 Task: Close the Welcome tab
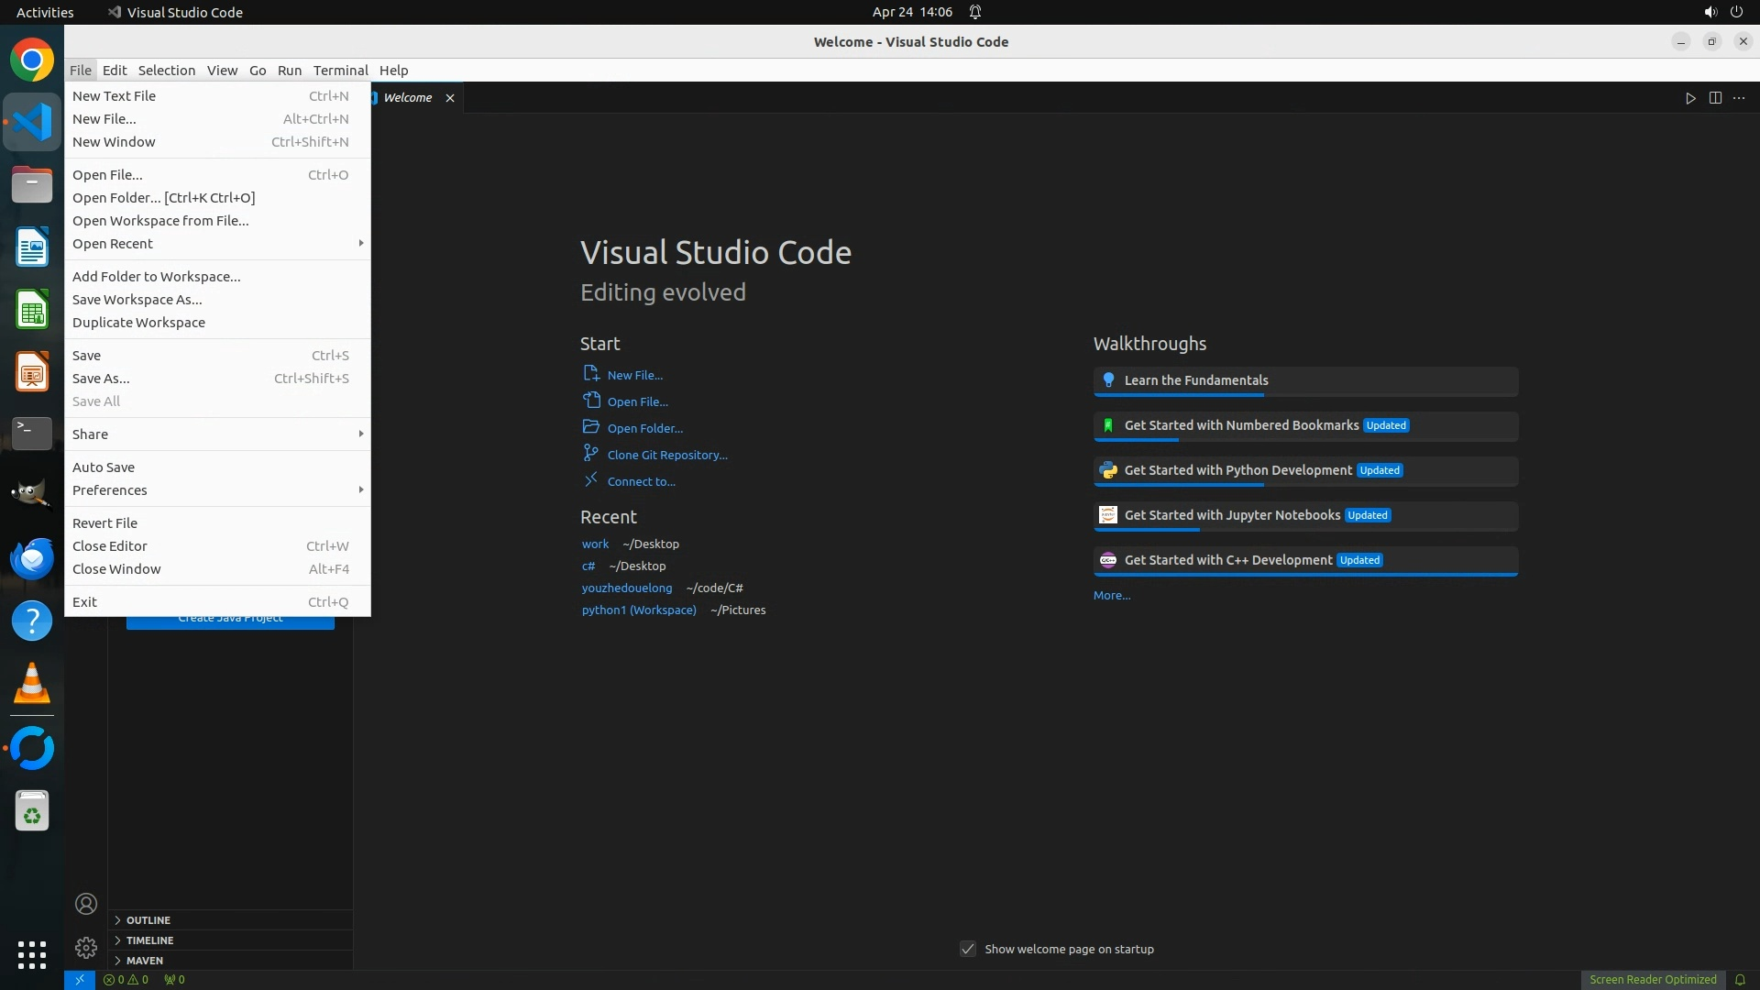(x=450, y=98)
